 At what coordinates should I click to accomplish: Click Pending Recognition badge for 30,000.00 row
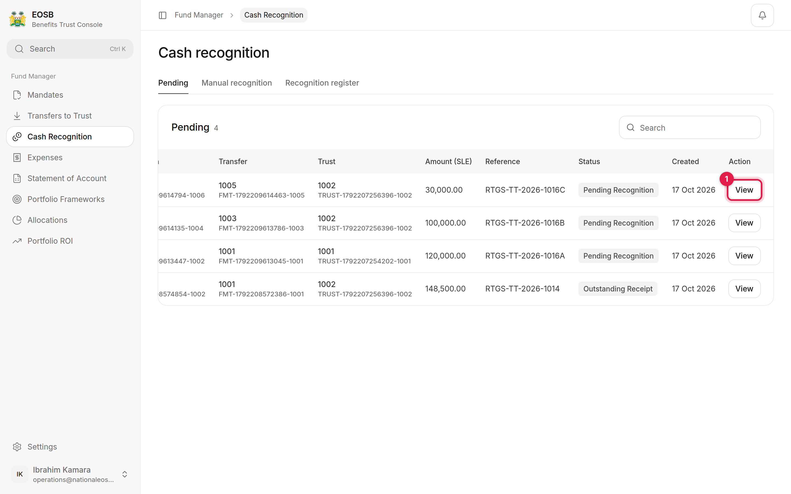[619, 190]
